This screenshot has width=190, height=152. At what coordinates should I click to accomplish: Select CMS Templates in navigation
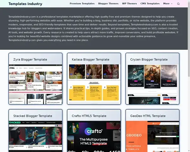[150, 4]
